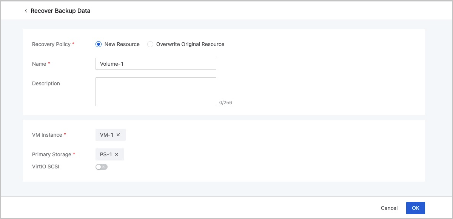Select the New Resource recovery policy
The width and height of the screenshot is (453, 219).
tap(98, 44)
